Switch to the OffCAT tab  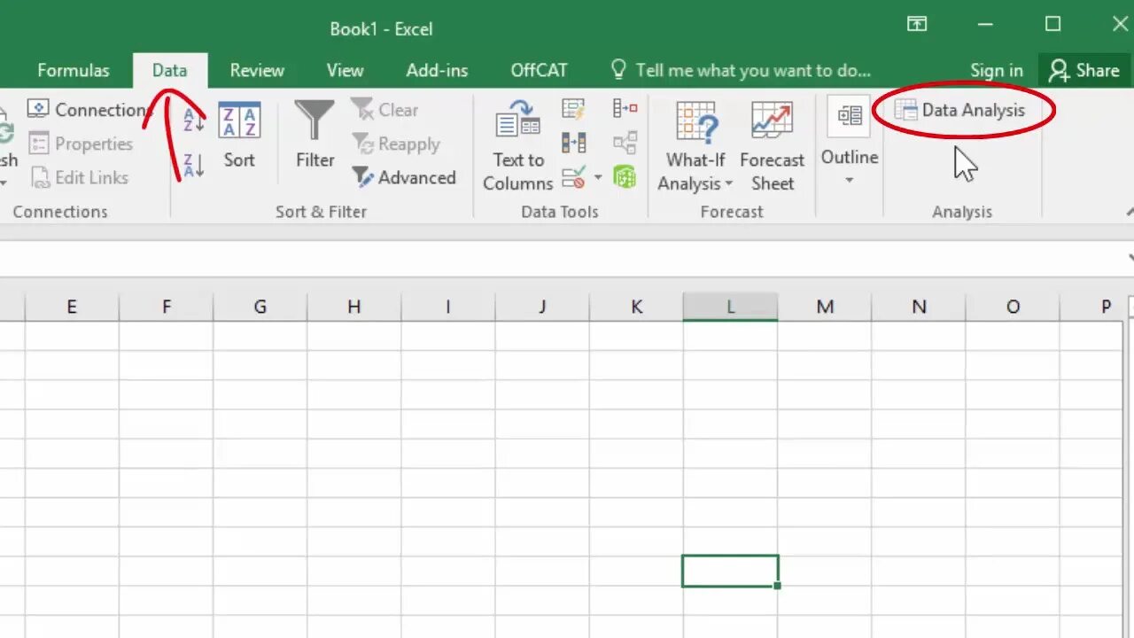pos(539,71)
